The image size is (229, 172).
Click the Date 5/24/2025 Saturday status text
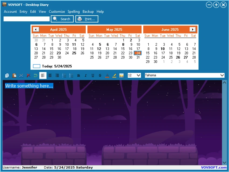tap(68, 167)
